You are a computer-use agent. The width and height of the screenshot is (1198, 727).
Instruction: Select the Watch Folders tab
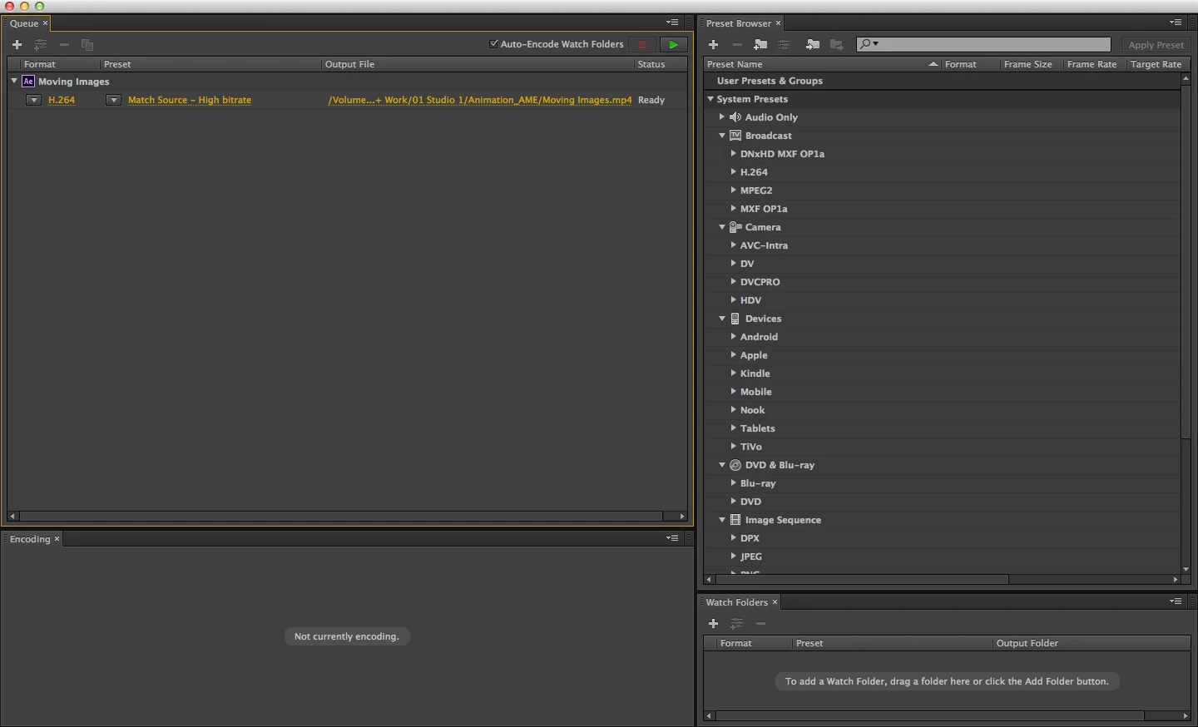[737, 602]
